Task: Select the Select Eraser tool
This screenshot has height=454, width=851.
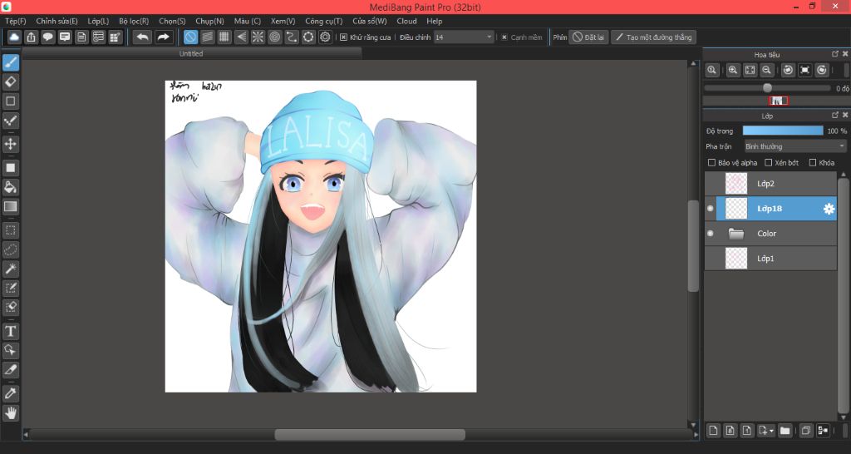Action: 10,307
